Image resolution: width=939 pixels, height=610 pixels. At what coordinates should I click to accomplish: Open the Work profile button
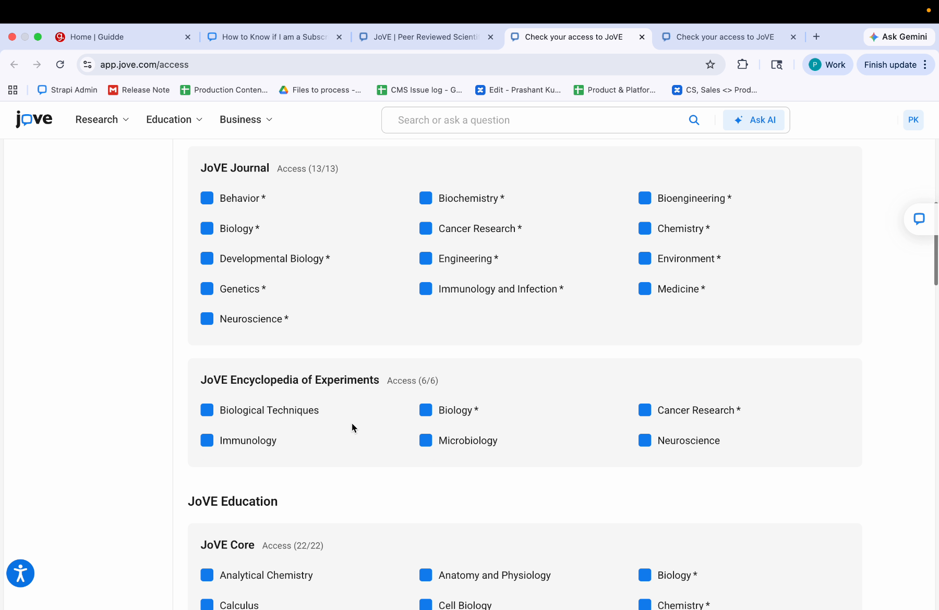pos(827,65)
